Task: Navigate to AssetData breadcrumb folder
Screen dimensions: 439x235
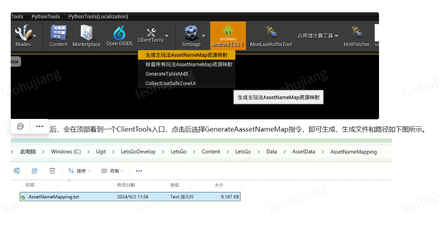Action: [x=304, y=151]
